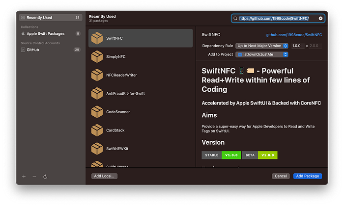Click the BETA V1.0.0 version badge
The width and height of the screenshot is (344, 206).
point(260,155)
